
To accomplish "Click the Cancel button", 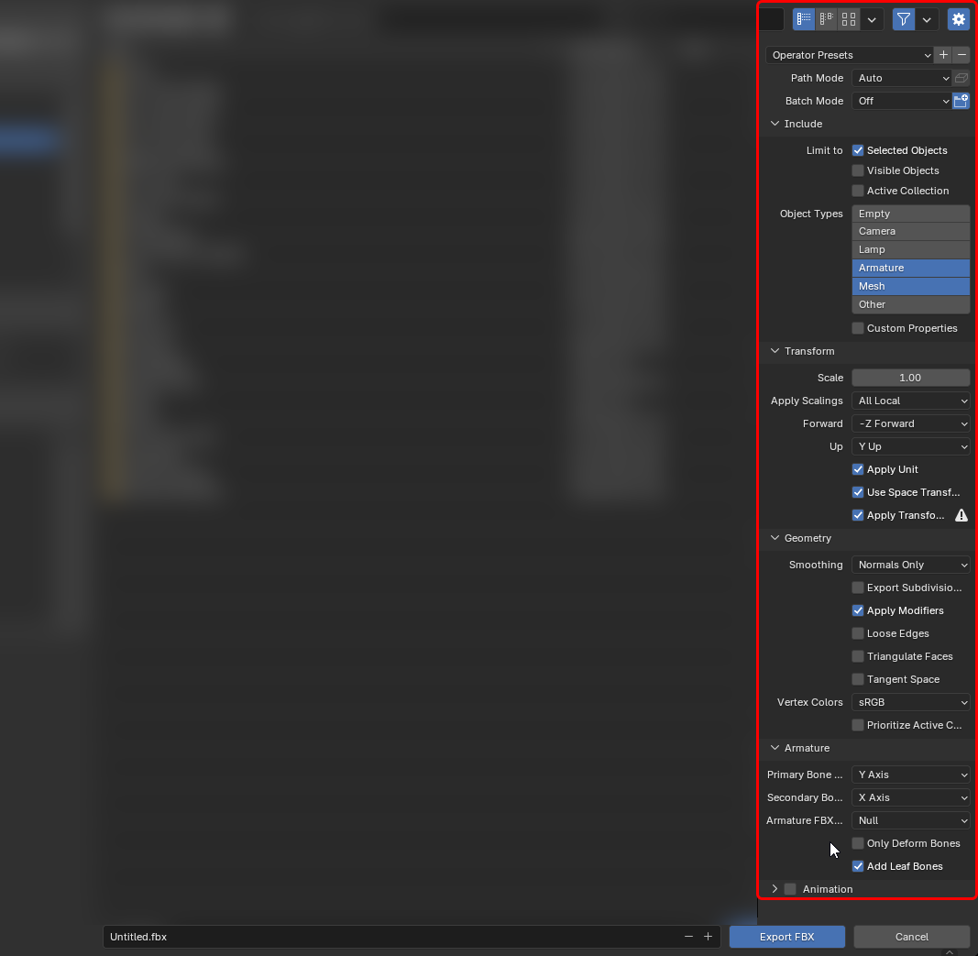I will click(x=912, y=937).
